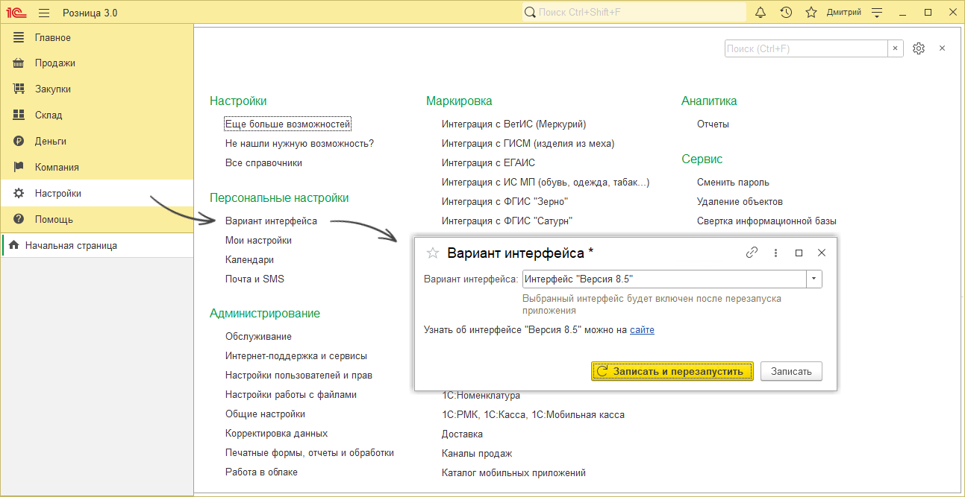965x497 pixels.
Task: Open favorites star in title bar
Action: [x=811, y=13]
